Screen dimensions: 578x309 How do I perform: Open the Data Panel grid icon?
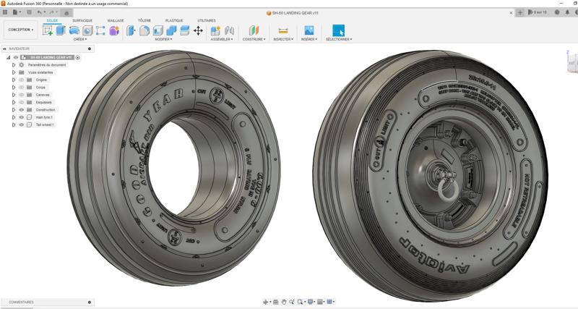click(x=5, y=12)
